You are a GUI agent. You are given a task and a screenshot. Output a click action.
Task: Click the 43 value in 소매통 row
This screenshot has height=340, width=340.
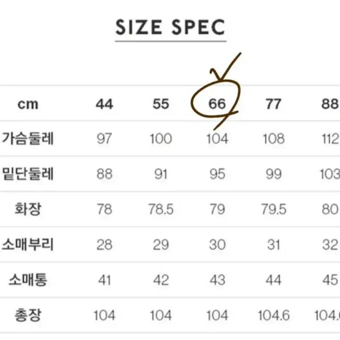coord(217,280)
